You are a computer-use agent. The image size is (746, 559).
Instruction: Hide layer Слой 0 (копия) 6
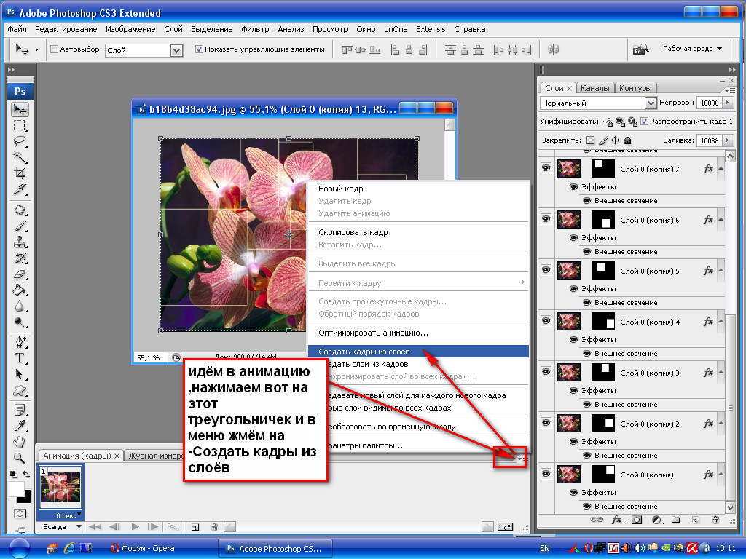tap(546, 218)
